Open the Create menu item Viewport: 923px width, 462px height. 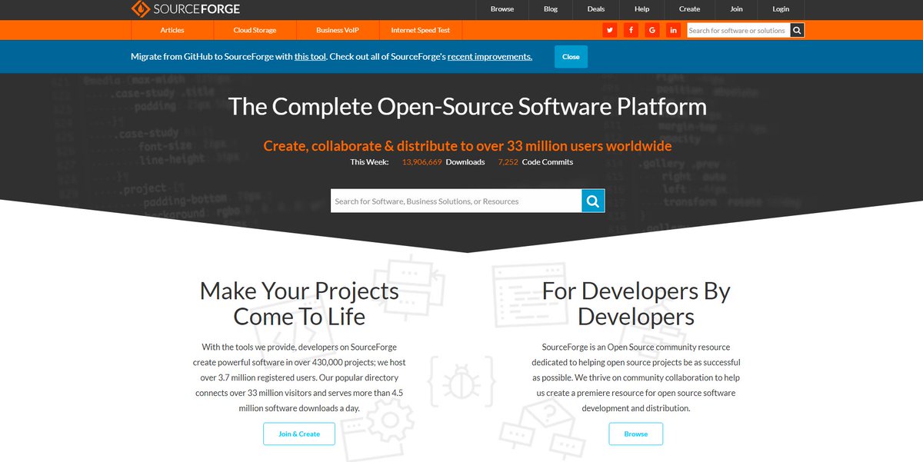689,9
